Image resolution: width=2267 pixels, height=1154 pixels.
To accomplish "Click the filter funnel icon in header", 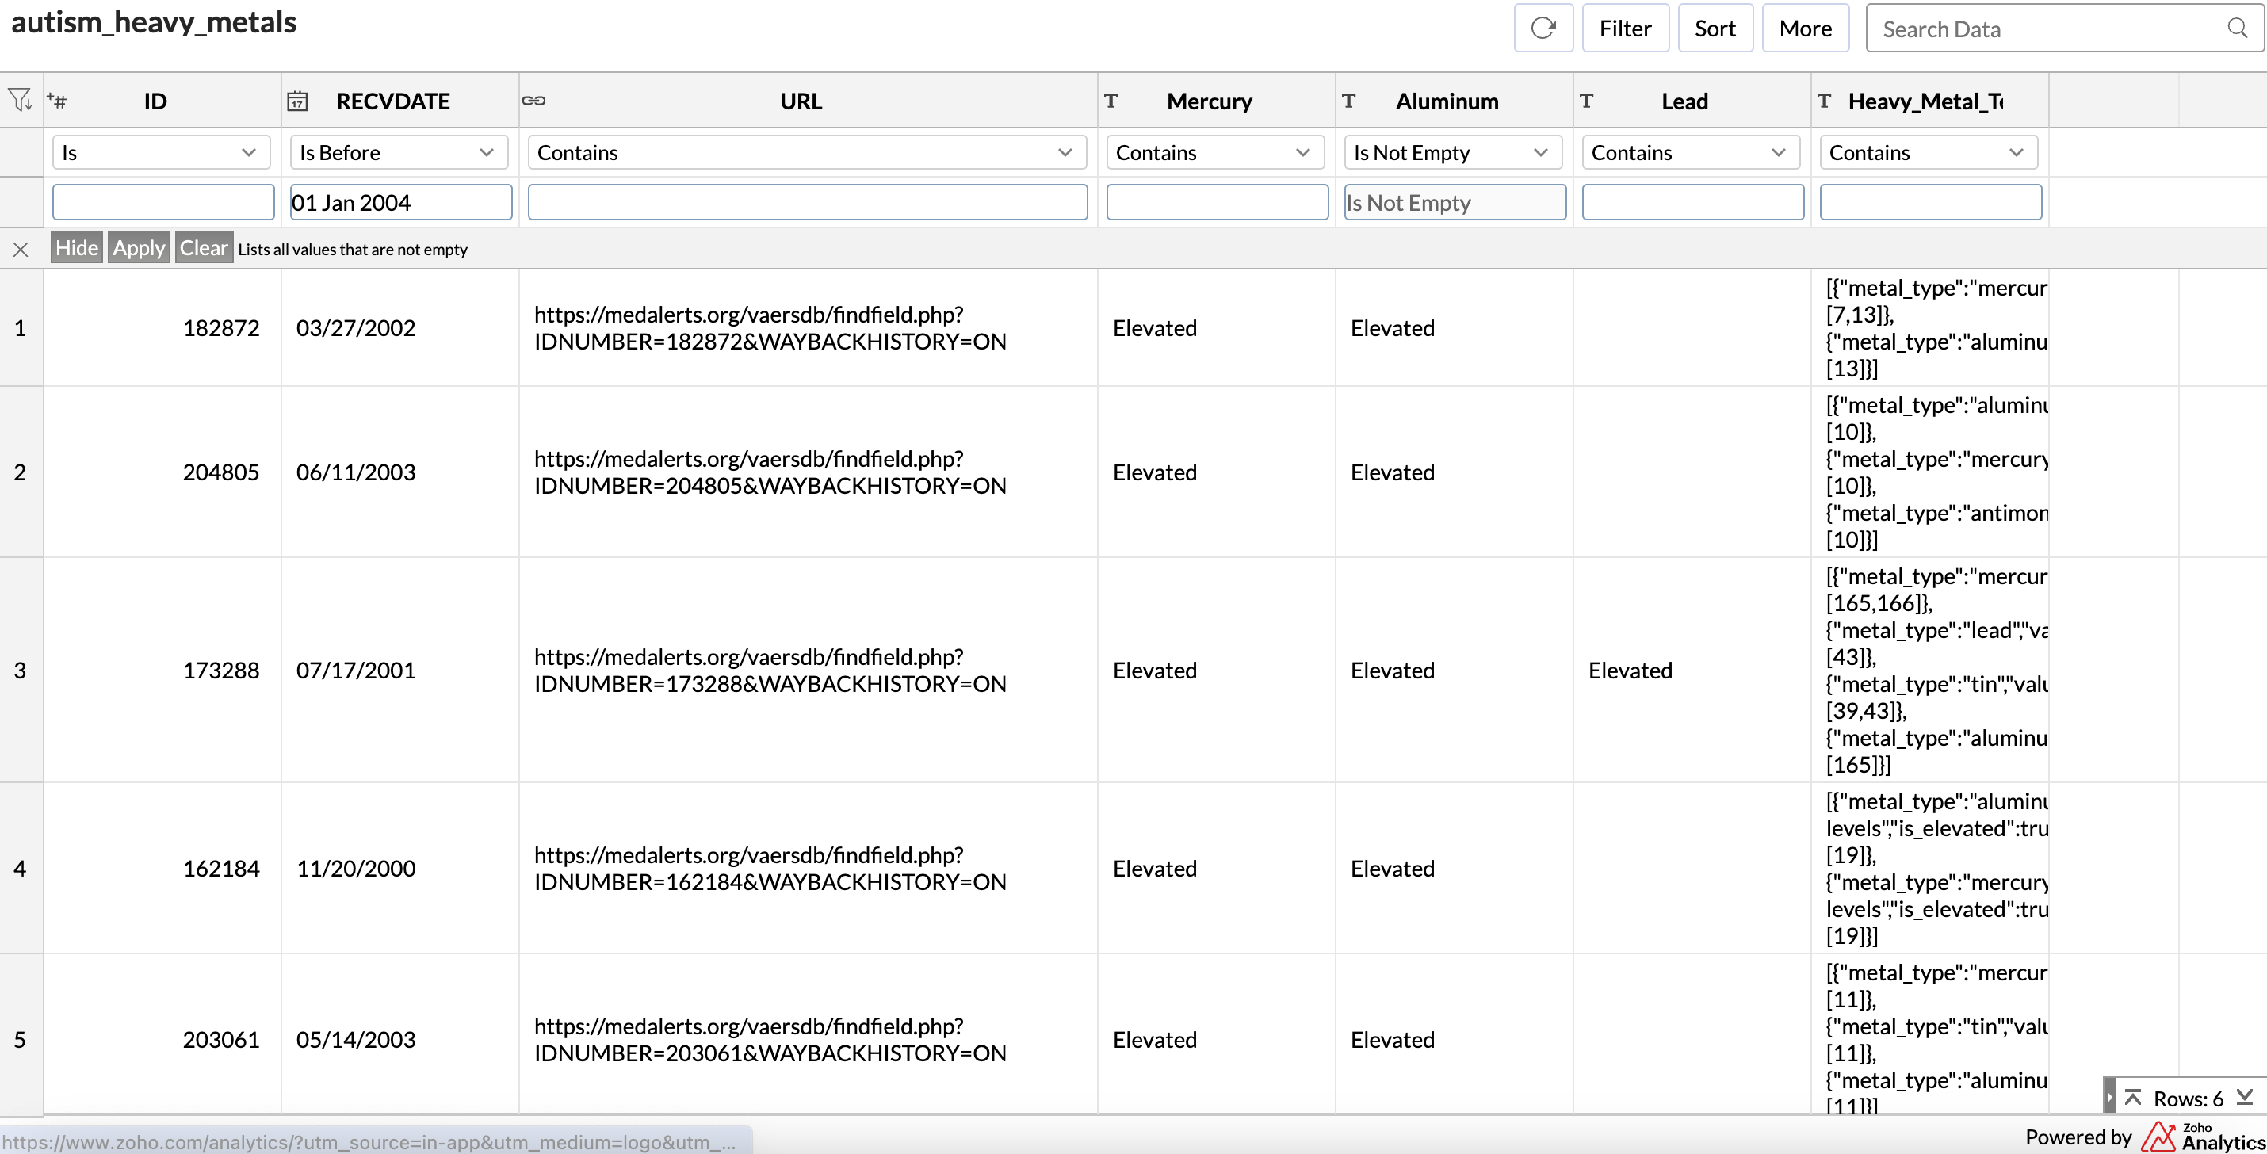I will coord(21,101).
